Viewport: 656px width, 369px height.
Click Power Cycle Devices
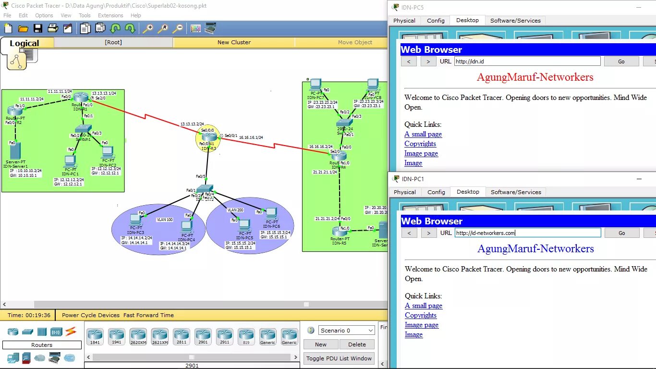pyautogui.click(x=90, y=315)
